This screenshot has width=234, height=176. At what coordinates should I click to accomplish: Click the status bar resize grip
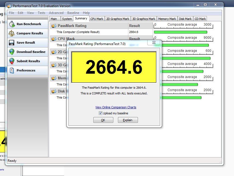[x=220, y=162]
